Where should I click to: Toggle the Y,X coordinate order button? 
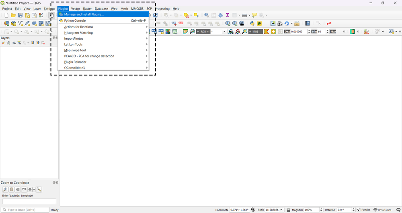coord(24,189)
